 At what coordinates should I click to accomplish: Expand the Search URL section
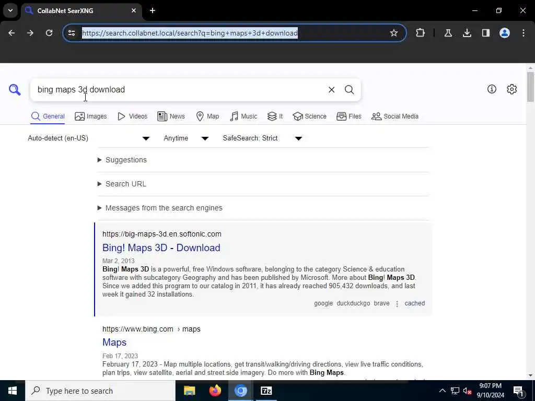click(122, 184)
